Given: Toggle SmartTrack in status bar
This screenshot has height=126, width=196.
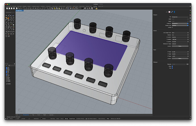Looking at the screenshot, I should (72, 119).
